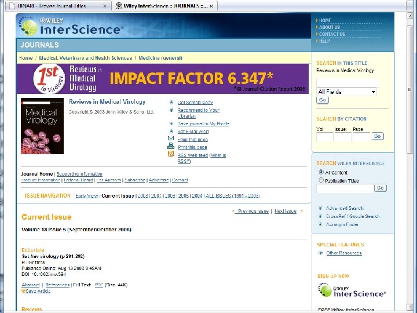Click the Issue input field
This screenshot has height=313, width=417.
tap(343, 137)
